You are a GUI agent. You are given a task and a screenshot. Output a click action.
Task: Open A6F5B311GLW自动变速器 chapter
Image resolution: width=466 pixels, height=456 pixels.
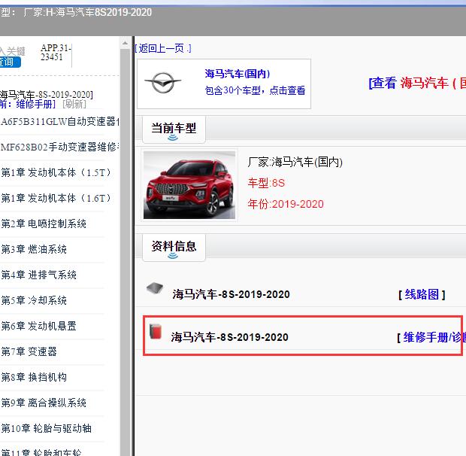pos(59,121)
